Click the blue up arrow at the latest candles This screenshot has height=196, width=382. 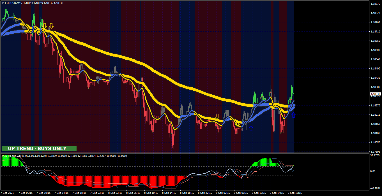pos(294,115)
